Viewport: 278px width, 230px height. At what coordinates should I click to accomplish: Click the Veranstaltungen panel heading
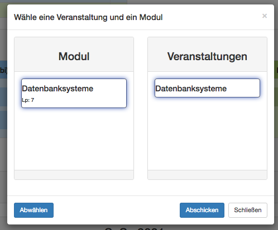(207, 56)
